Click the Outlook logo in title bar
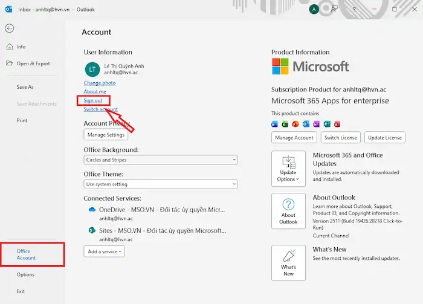 pyautogui.click(x=8, y=10)
